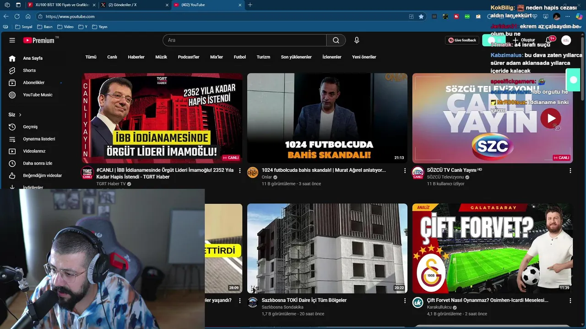Image resolution: width=586 pixels, height=329 pixels.
Task: Open options menu for TGRT Haber video
Action: click(x=240, y=170)
